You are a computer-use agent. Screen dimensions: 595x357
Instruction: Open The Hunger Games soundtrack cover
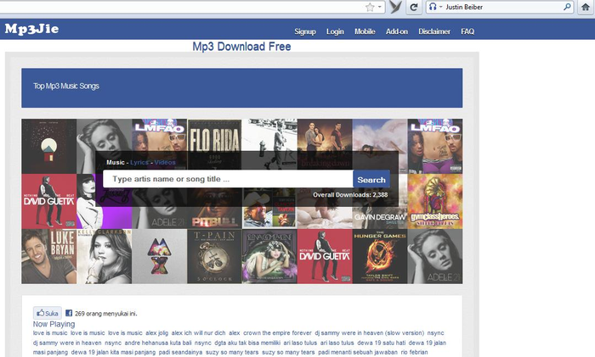point(380,256)
